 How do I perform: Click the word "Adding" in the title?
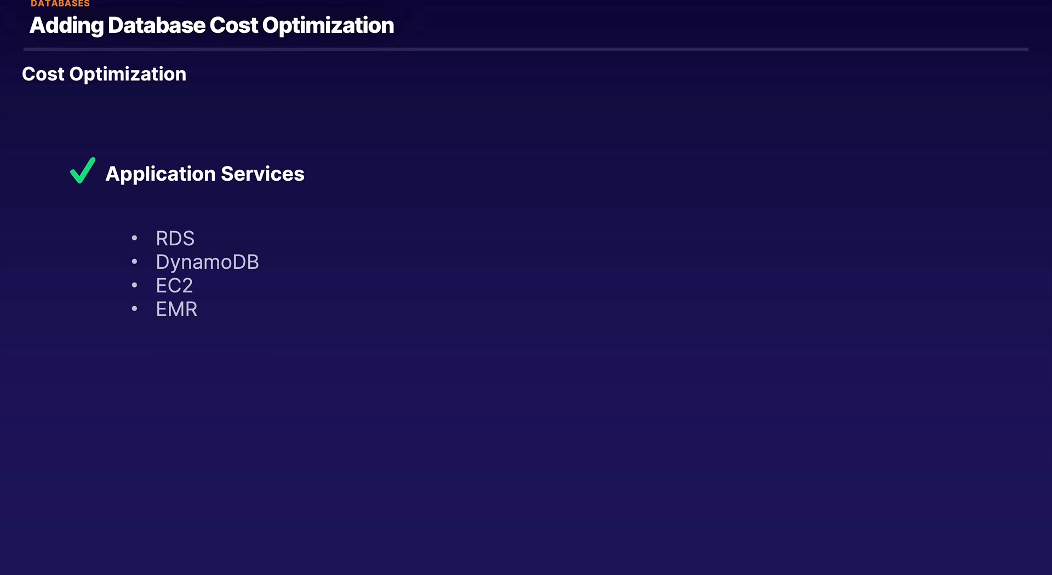coord(66,26)
